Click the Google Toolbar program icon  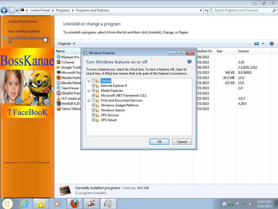pos(59,67)
